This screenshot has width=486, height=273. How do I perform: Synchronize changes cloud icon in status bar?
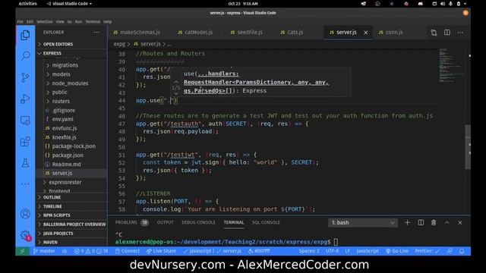pyautogui.click(x=65, y=251)
